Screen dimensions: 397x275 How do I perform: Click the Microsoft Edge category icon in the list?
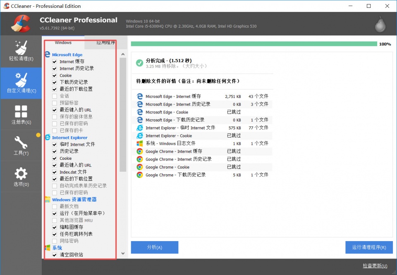(47, 55)
